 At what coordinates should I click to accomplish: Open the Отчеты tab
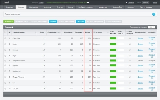59,7
